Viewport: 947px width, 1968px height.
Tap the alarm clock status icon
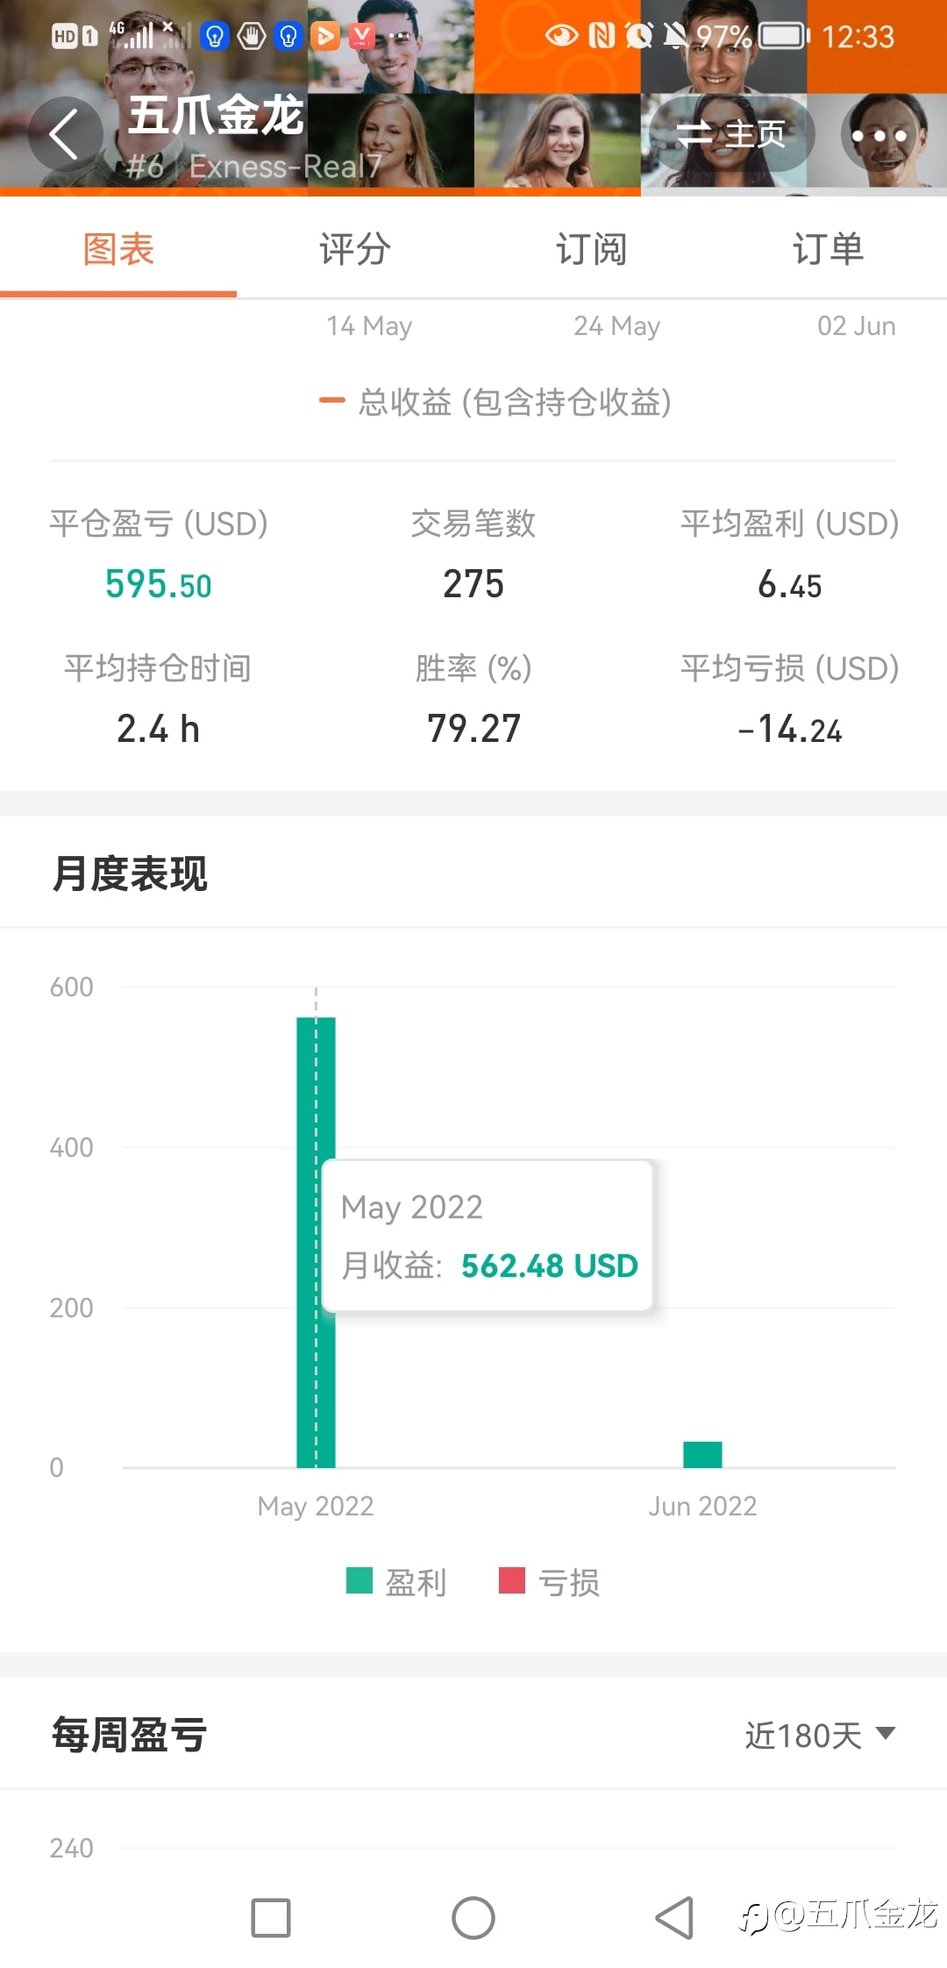[x=639, y=36]
